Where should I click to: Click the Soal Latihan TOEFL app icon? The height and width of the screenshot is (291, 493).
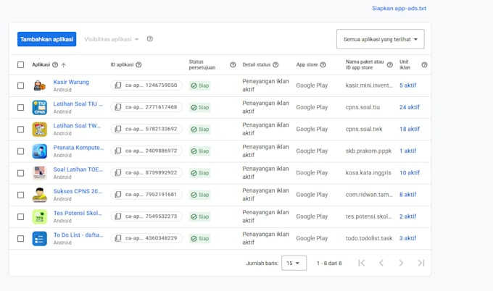click(x=40, y=173)
